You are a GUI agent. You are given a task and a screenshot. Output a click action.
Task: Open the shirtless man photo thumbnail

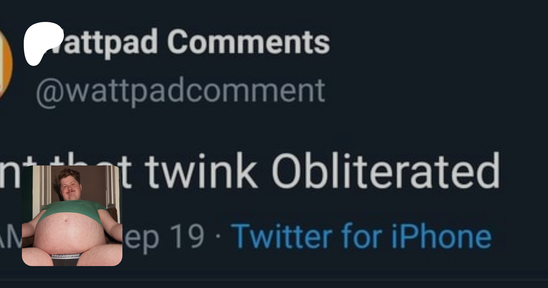(x=72, y=216)
